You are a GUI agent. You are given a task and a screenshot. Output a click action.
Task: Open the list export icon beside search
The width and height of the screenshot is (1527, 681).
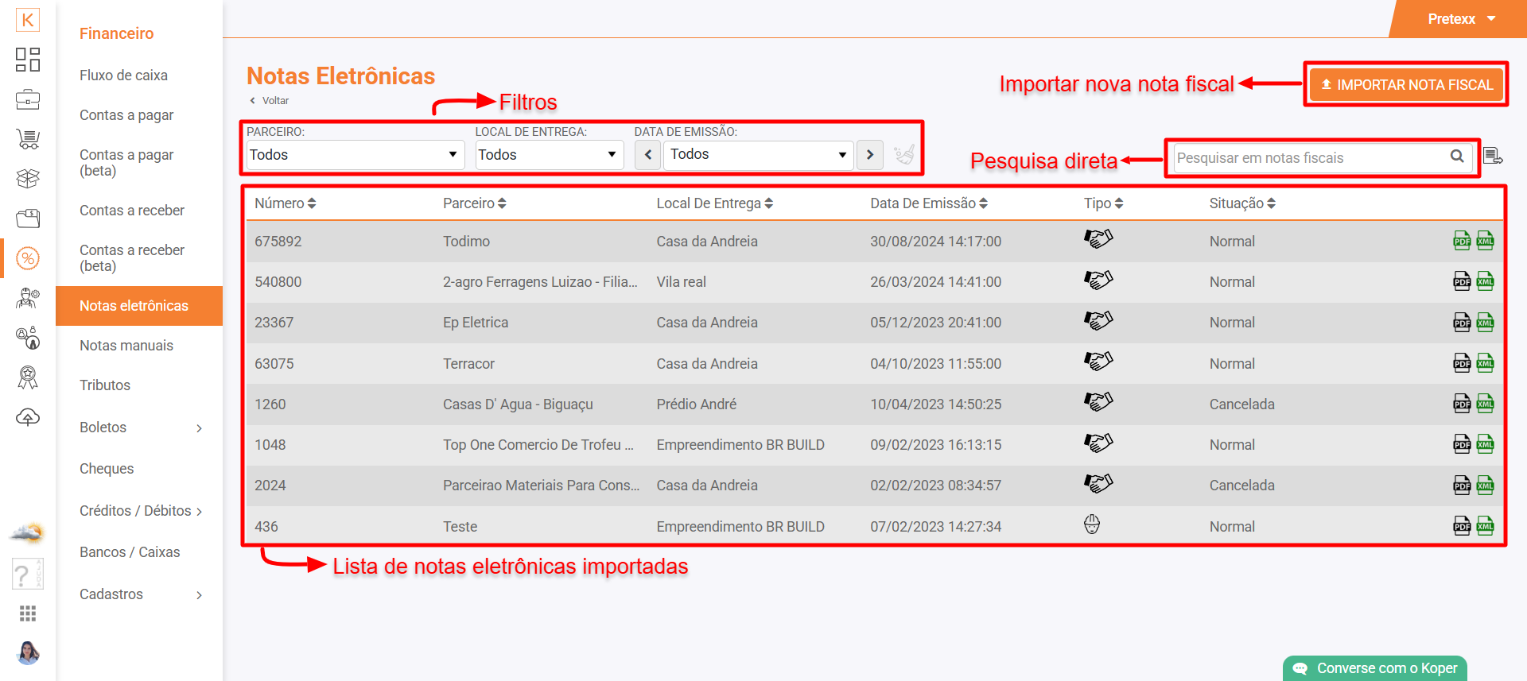coord(1493,157)
